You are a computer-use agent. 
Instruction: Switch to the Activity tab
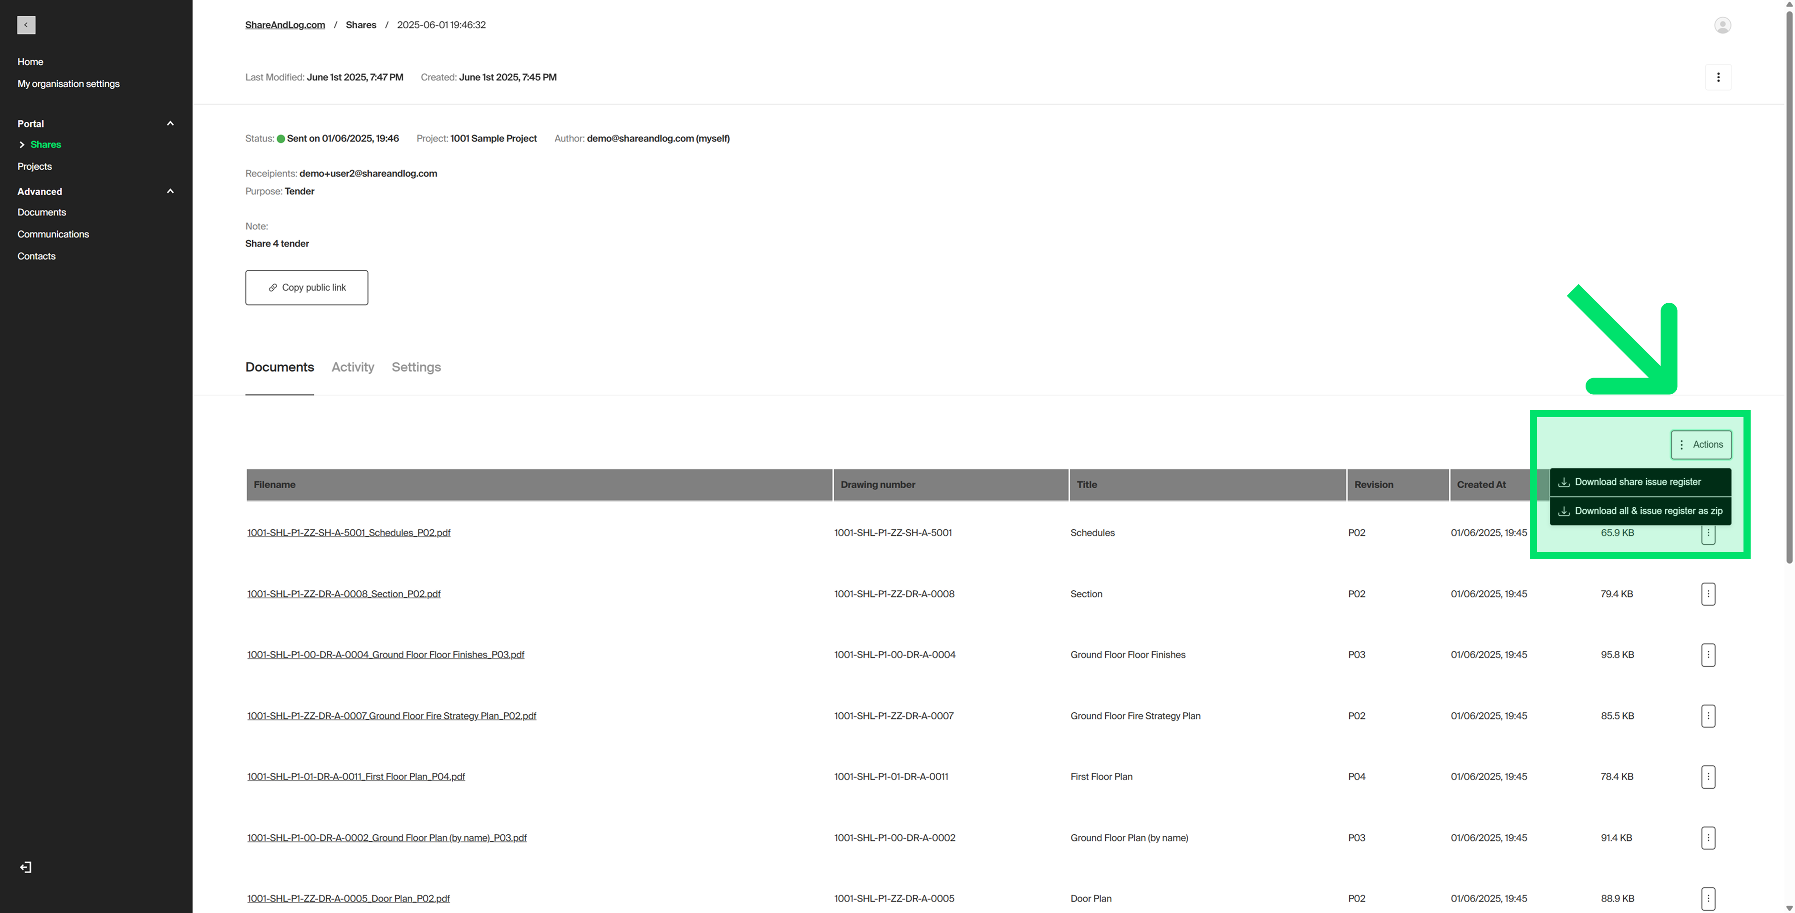pyautogui.click(x=353, y=367)
